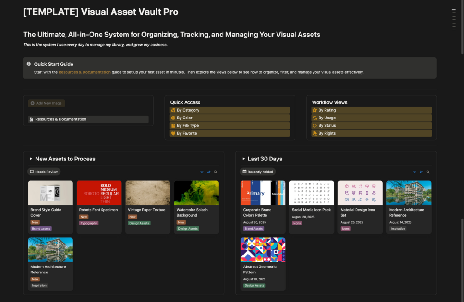Click the By File Type document icon
This screenshot has height=302, width=464.
click(x=173, y=125)
